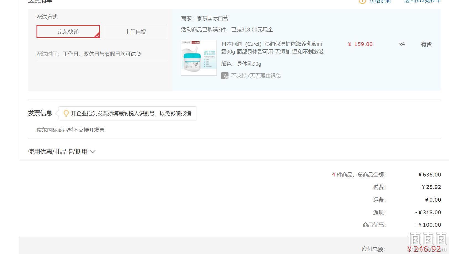This screenshot has width=449, height=254.
Task: Click 颜色：身体乳90g variant text
Action: (241, 64)
